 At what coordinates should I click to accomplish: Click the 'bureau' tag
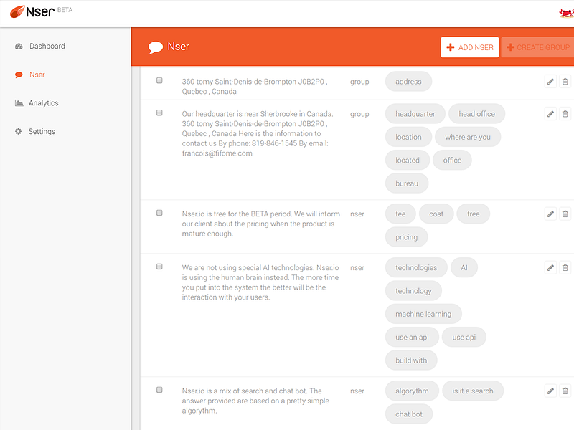click(x=407, y=183)
